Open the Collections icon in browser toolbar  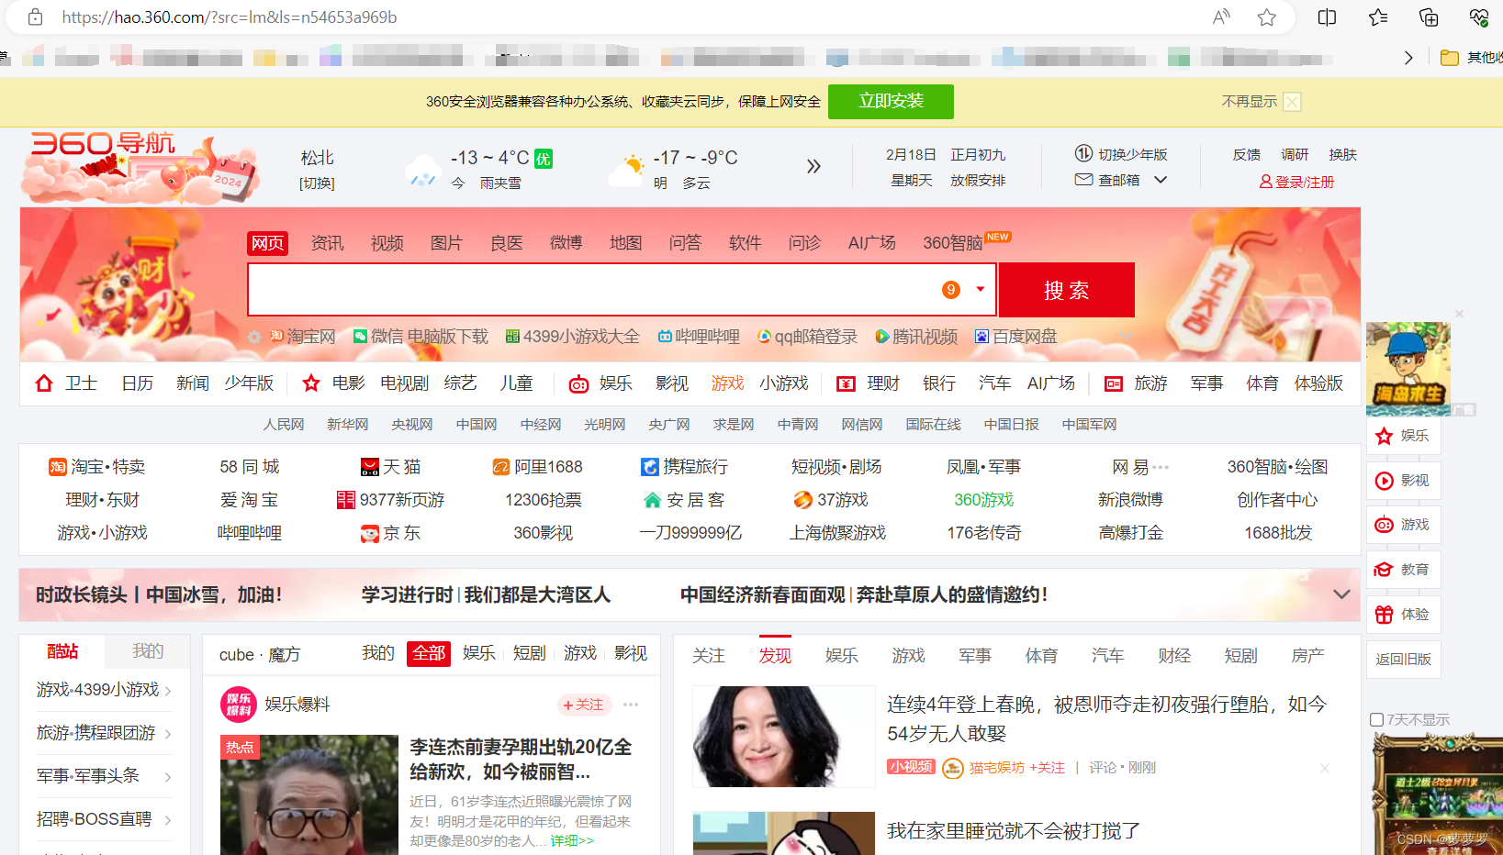[1429, 17]
